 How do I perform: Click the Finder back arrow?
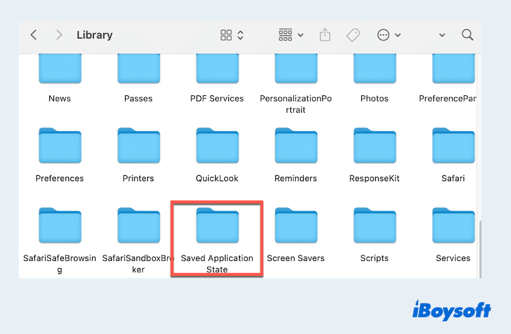click(34, 35)
